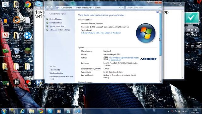This screenshot has height=114, width=202.
Task: Click the scroll-up arrow in System window
Action: [x=160, y=12]
